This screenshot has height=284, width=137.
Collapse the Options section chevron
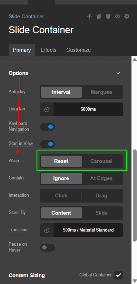tap(118, 73)
